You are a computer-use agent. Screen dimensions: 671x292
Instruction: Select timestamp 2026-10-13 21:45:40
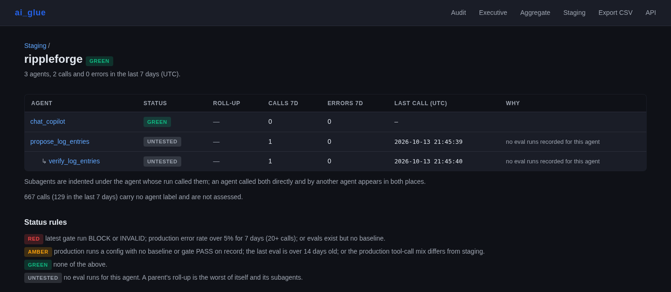[x=428, y=161]
